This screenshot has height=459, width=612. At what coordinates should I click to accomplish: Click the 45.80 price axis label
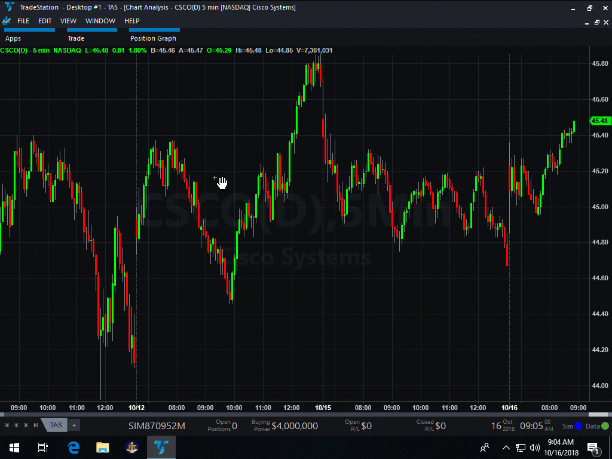click(x=600, y=63)
